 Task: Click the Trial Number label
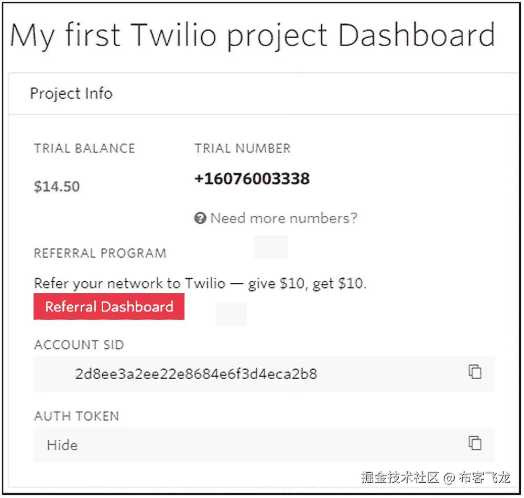(242, 148)
